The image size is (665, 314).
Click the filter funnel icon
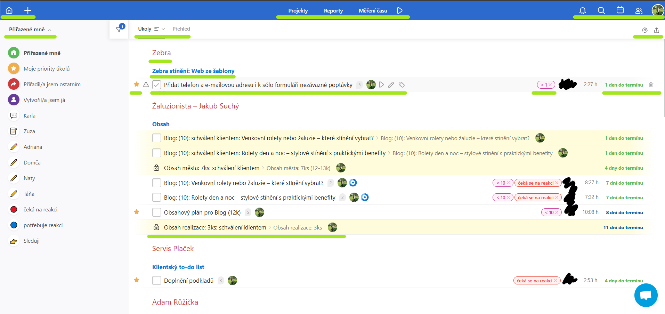pyautogui.click(x=119, y=30)
